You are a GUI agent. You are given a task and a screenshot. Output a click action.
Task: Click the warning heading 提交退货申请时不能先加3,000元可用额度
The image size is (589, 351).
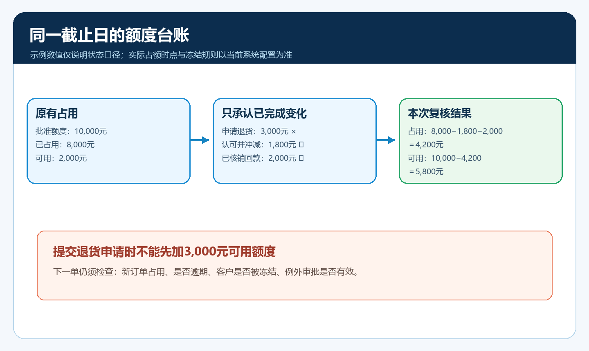(164, 251)
